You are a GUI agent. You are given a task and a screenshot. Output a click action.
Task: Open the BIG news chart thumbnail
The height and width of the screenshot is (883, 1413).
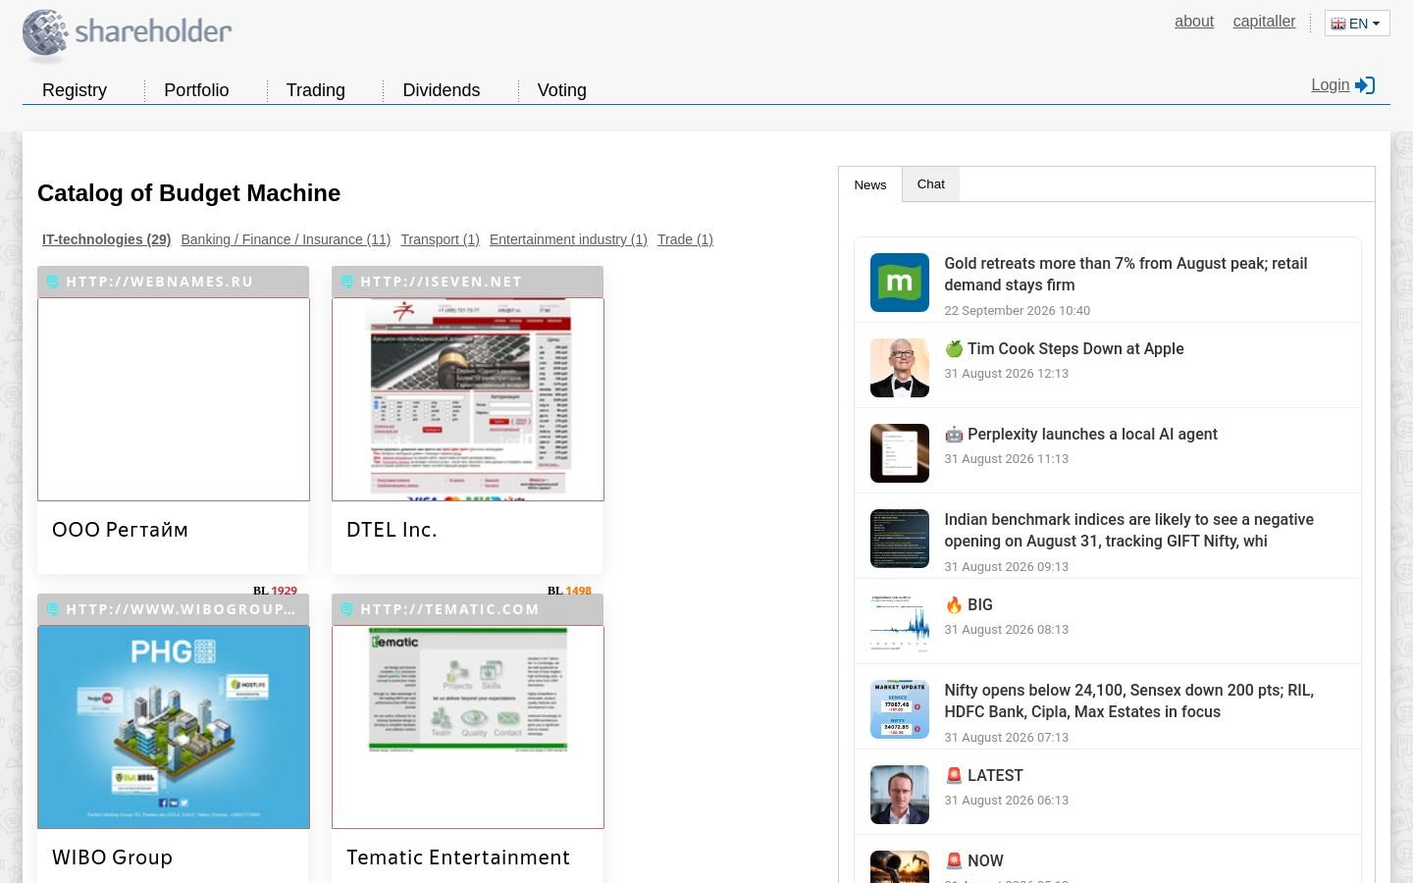pyautogui.click(x=900, y=624)
